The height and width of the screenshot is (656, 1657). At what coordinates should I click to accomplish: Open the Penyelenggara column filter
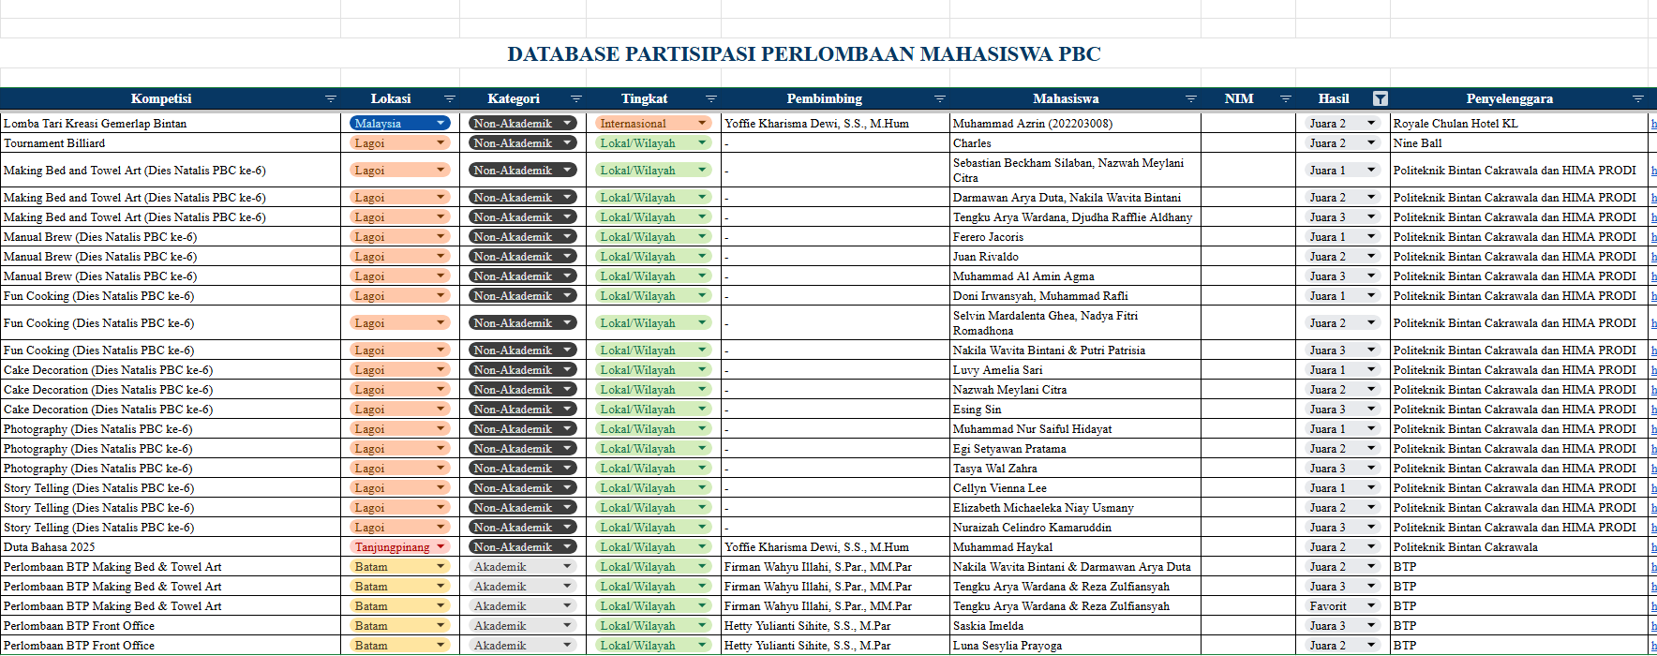tap(1637, 99)
